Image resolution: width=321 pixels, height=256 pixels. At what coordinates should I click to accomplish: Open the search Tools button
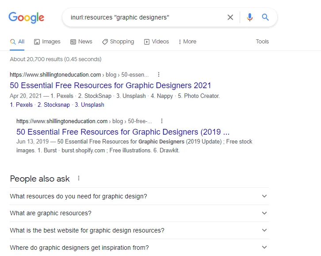pos(262,42)
